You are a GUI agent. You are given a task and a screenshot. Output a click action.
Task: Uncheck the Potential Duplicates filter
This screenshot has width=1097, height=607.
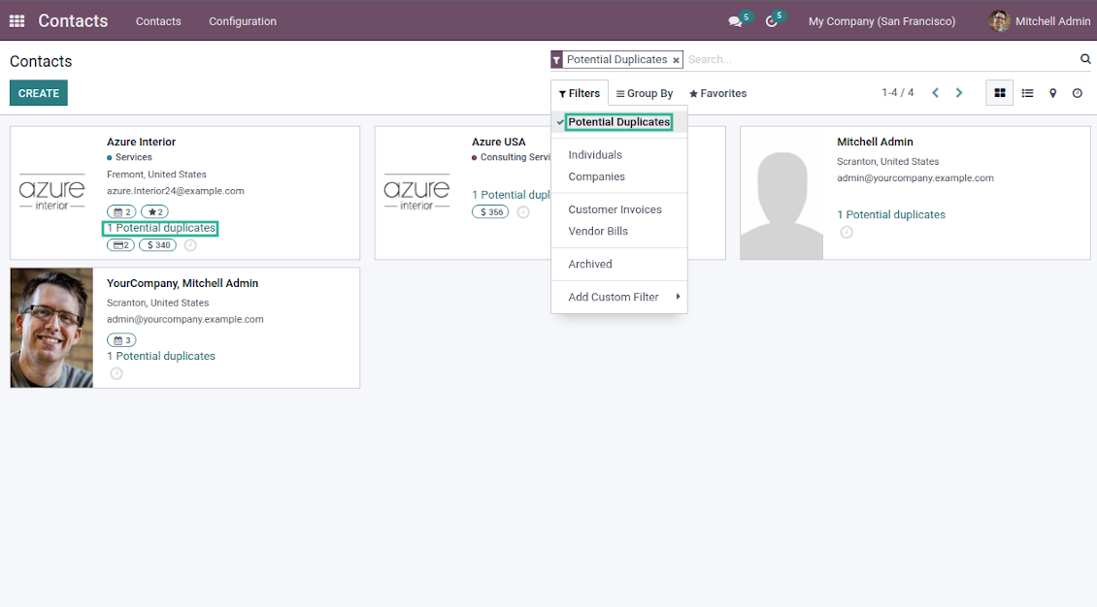click(x=619, y=121)
